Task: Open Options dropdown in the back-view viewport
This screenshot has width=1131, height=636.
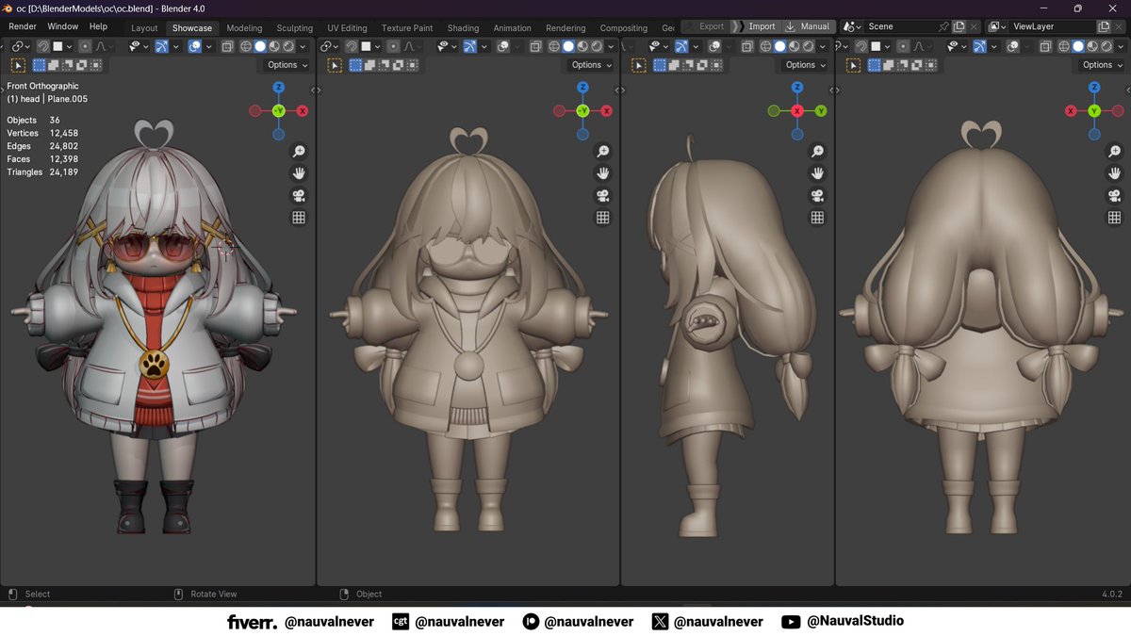Action: (1103, 65)
